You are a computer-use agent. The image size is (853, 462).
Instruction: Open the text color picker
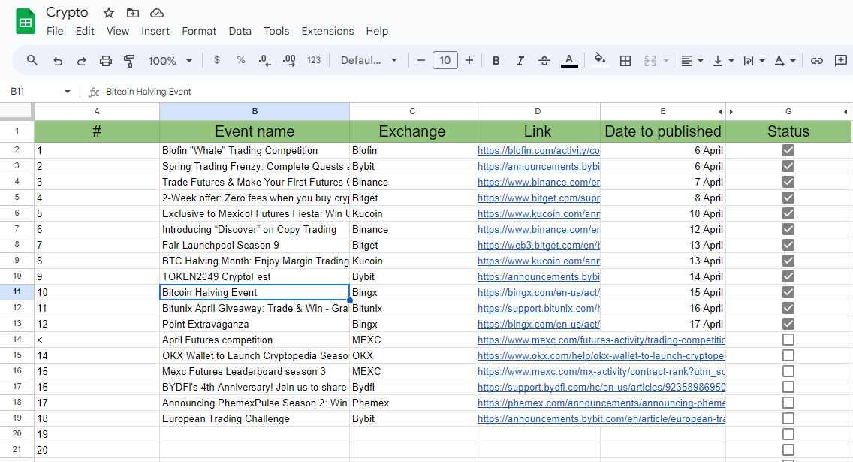pos(569,60)
